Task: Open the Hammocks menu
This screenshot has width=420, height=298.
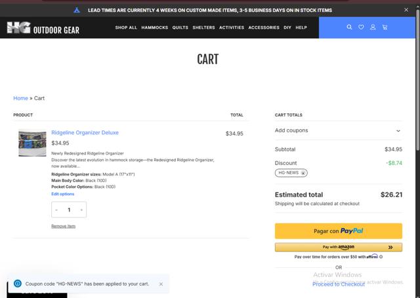Action: [x=155, y=28]
